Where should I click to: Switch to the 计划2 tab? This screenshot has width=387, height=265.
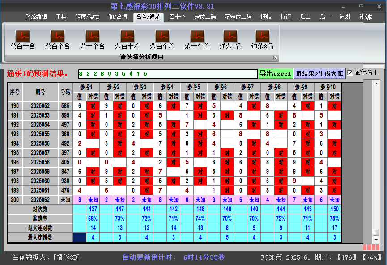tap(366, 17)
